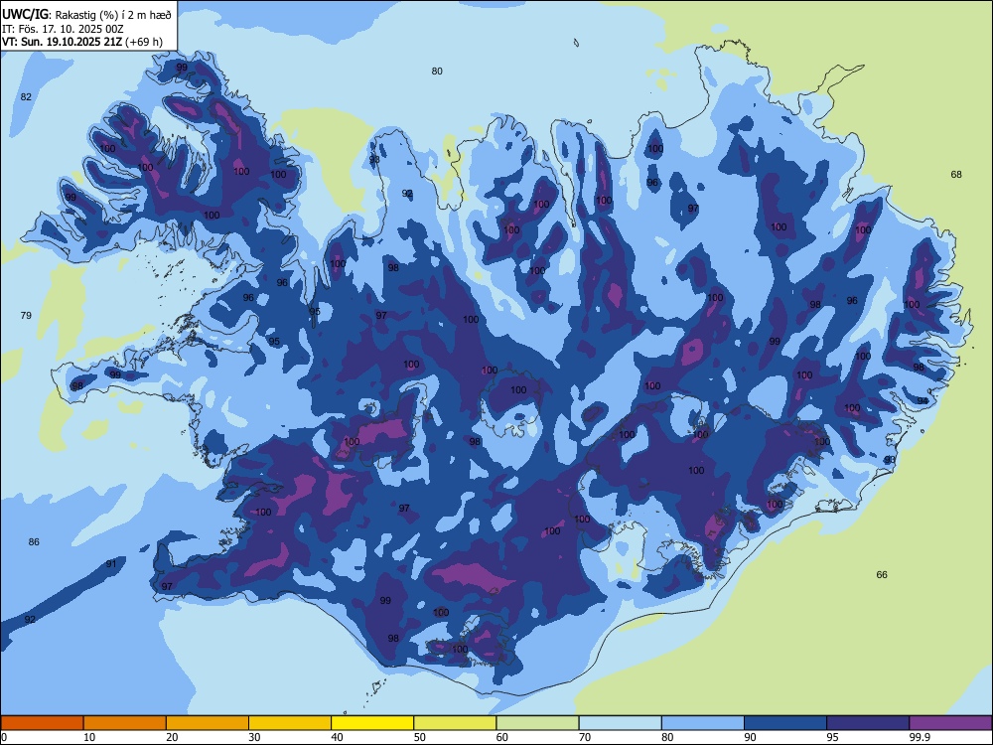The height and width of the screenshot is (745, 993).
Task: Click the legend tick label '20'
Action: [172, 737]
